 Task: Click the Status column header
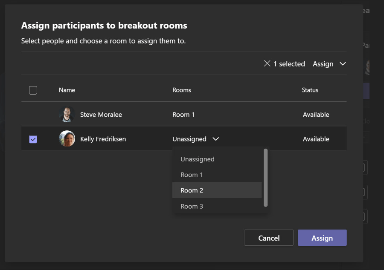(310, 90)
